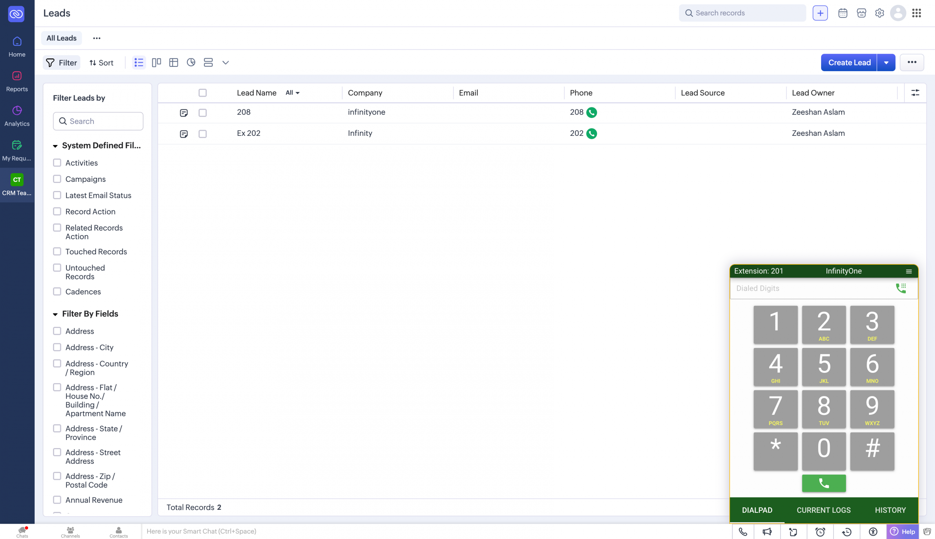Click the Search records field

click(x=742, y=13)
